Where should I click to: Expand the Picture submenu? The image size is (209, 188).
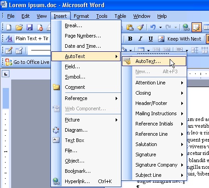[86, 120]
